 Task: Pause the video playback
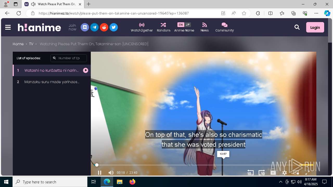pyautogui.click(x=100, y=173)
